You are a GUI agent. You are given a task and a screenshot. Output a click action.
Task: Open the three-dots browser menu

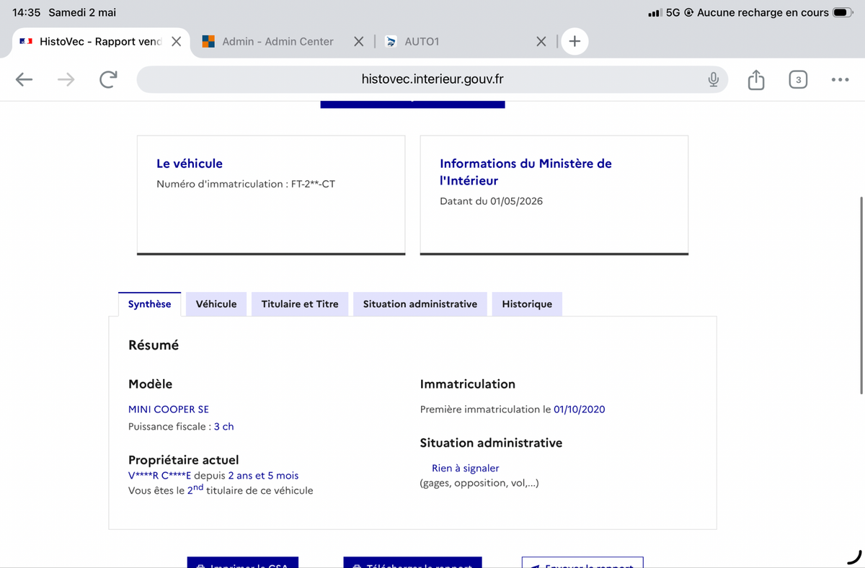tap(840, 79)
